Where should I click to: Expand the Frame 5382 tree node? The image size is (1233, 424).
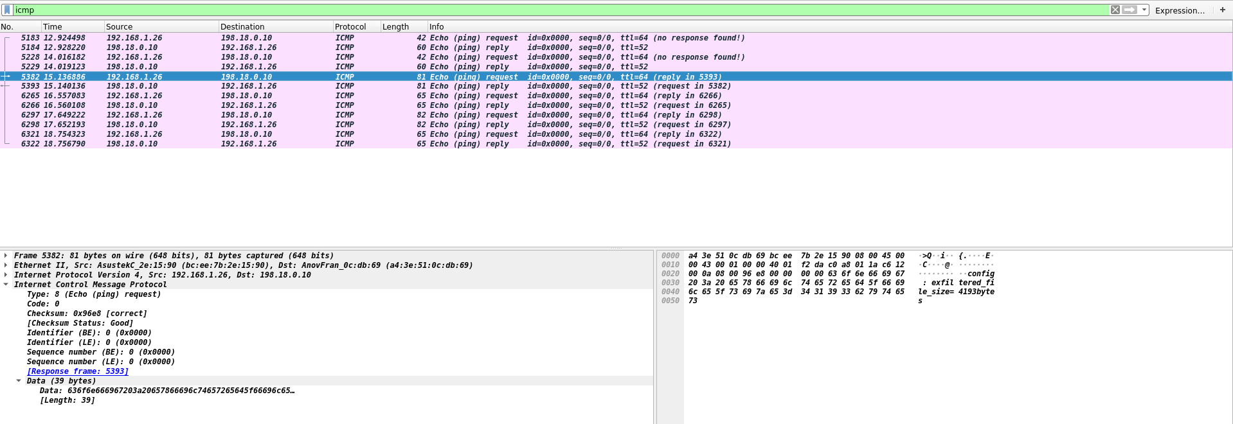[6, 256]
